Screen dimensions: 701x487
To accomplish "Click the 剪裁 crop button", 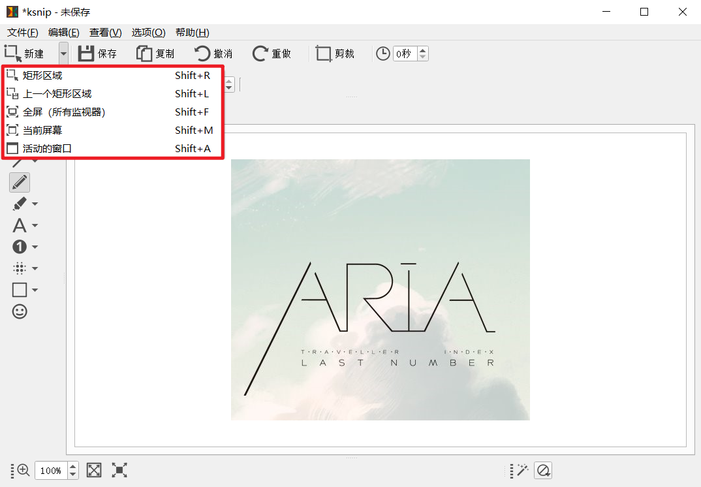I will click(x=335, y=54).
